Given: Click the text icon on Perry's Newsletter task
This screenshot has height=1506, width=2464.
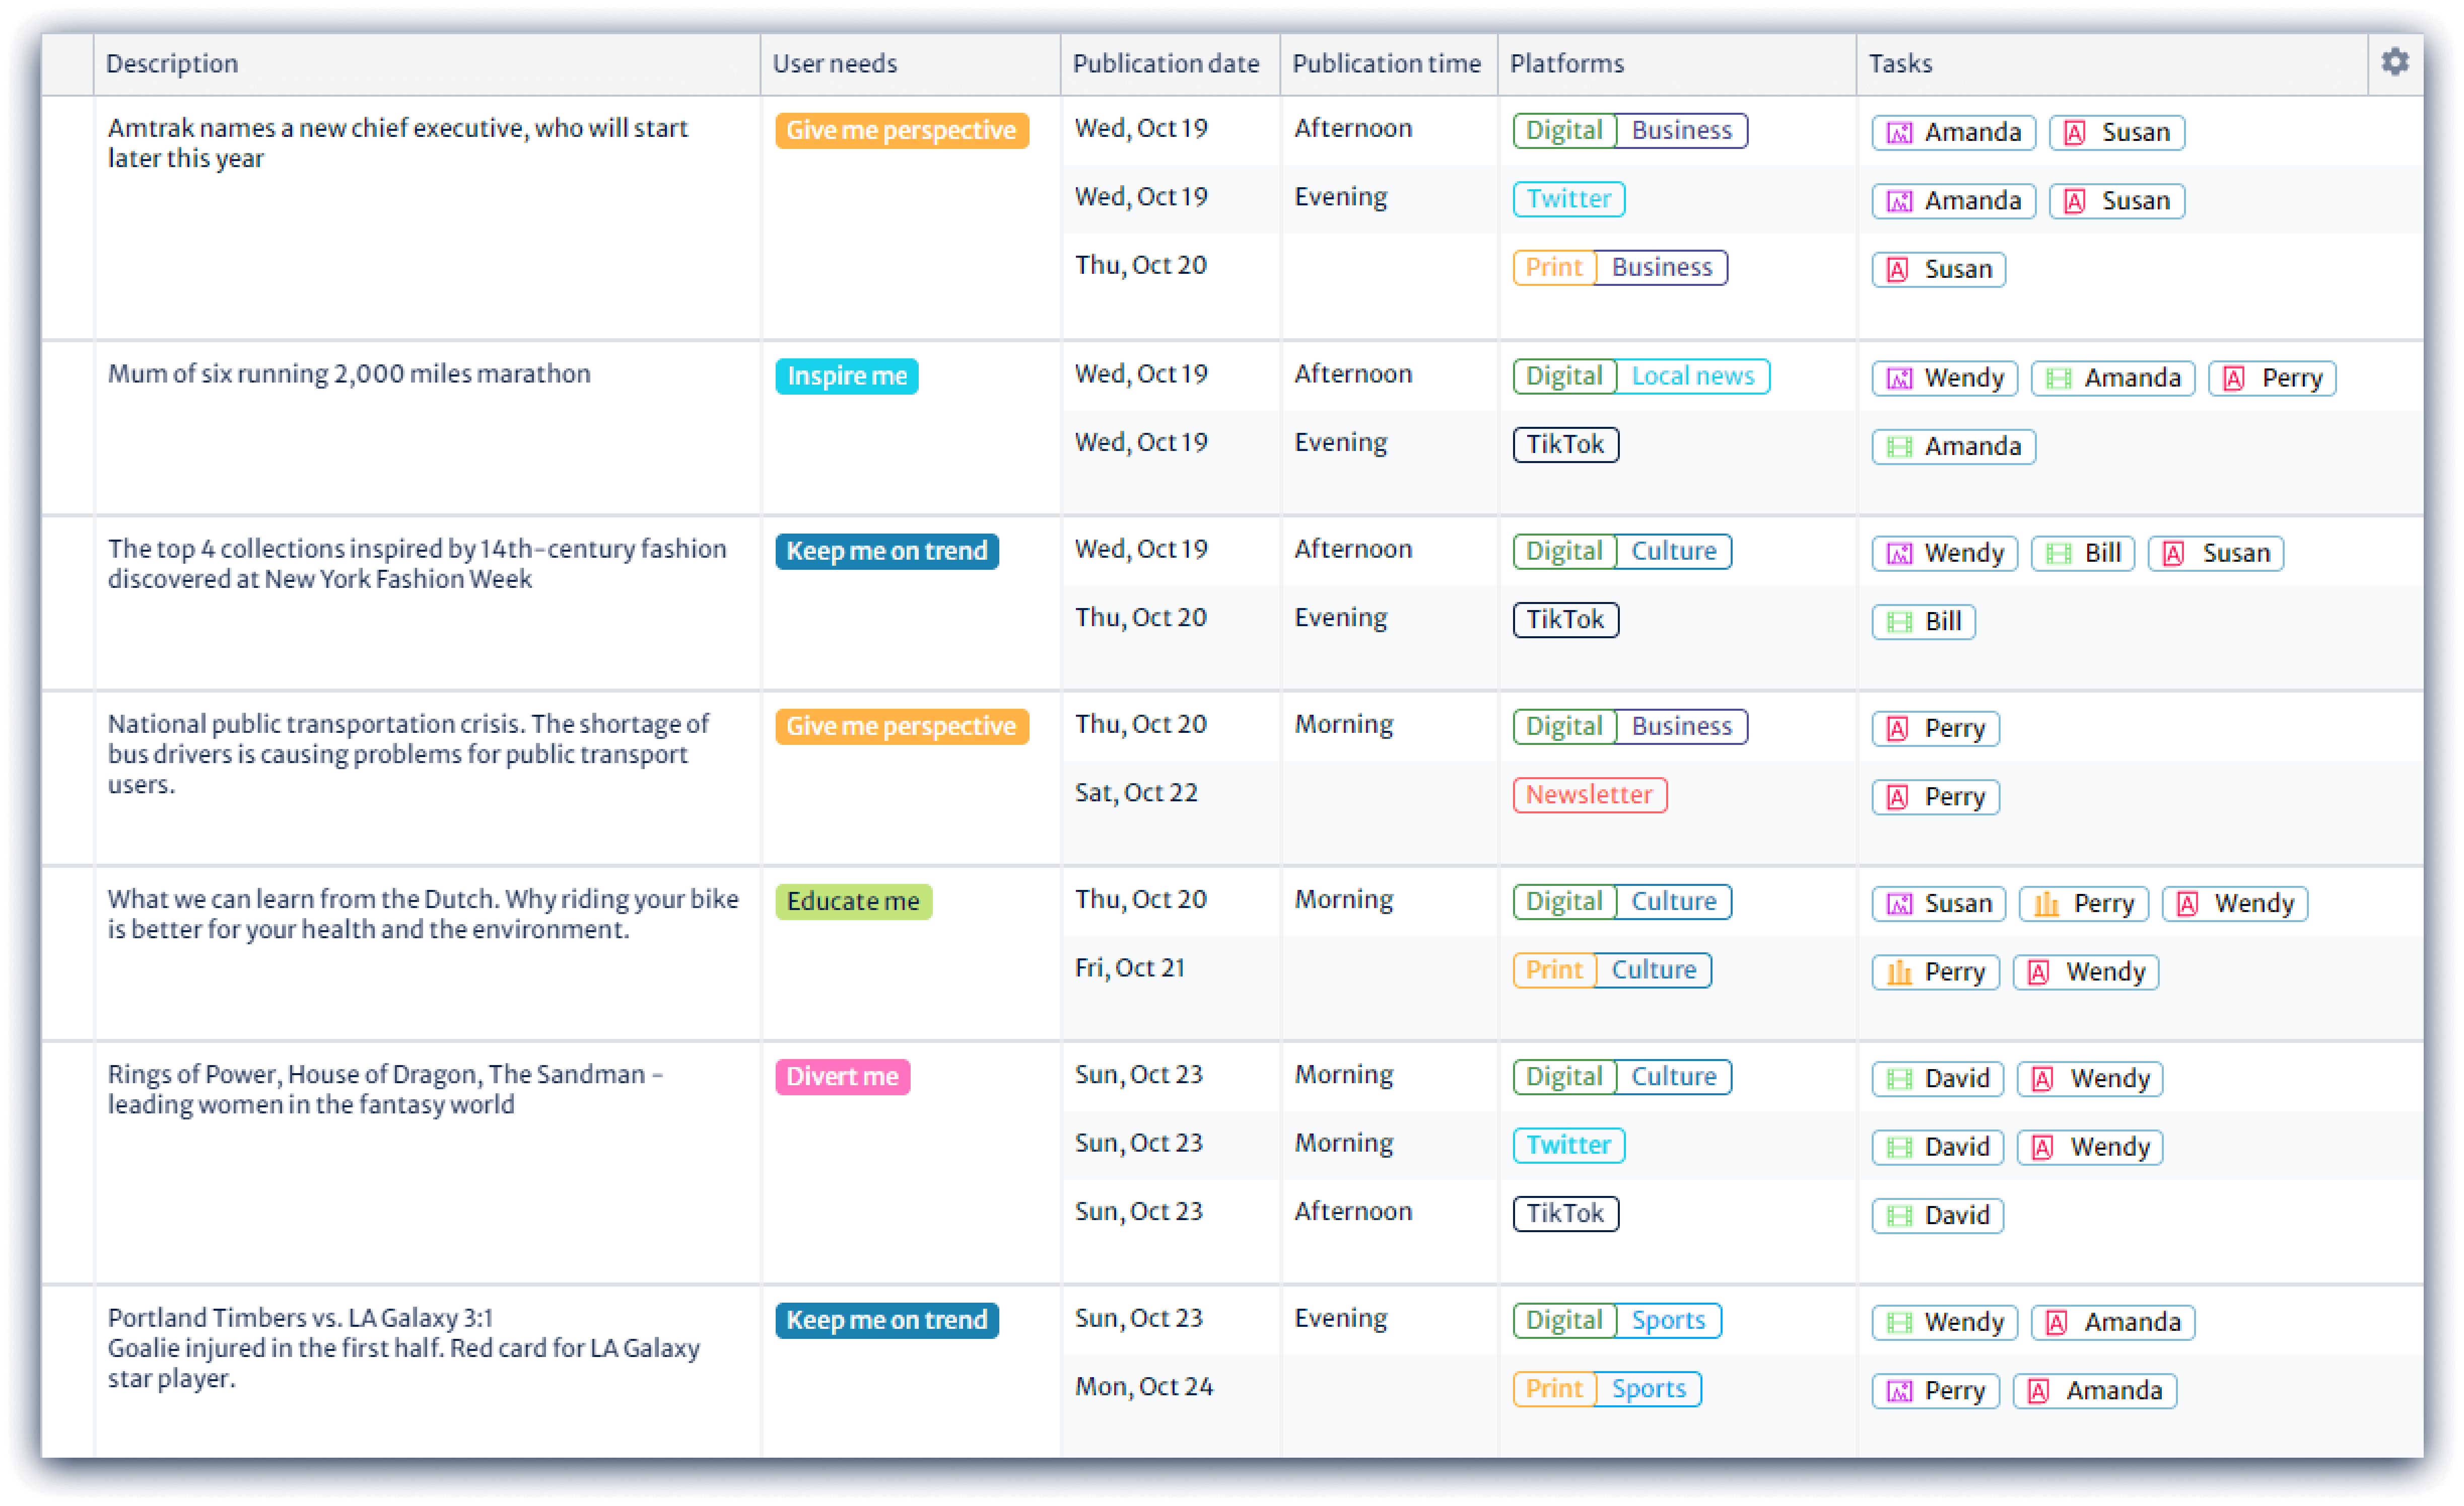Looking at the screenshot, I should click(1898, 796).
